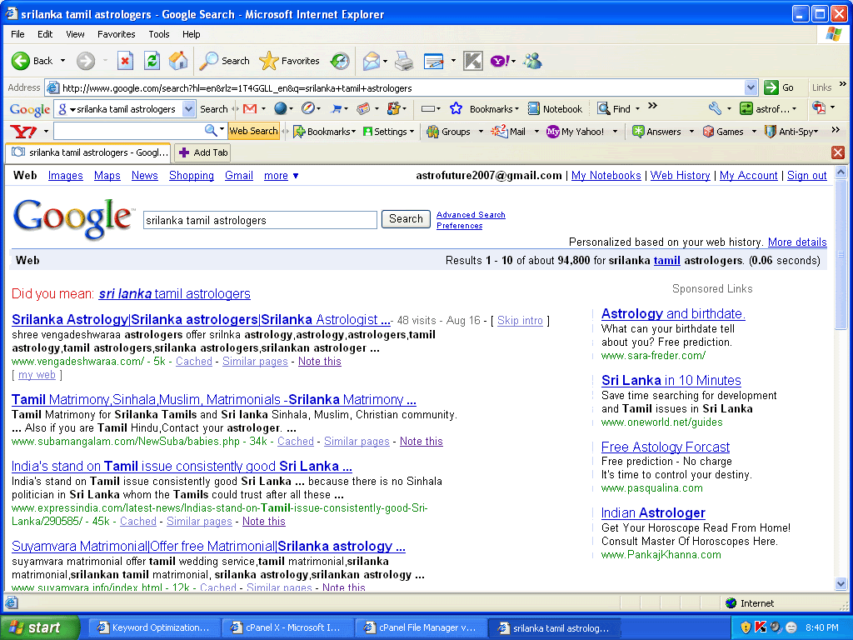Click the Yahoo! Y logo in toolbar
853x640 pixels.
tap(23, 131)
